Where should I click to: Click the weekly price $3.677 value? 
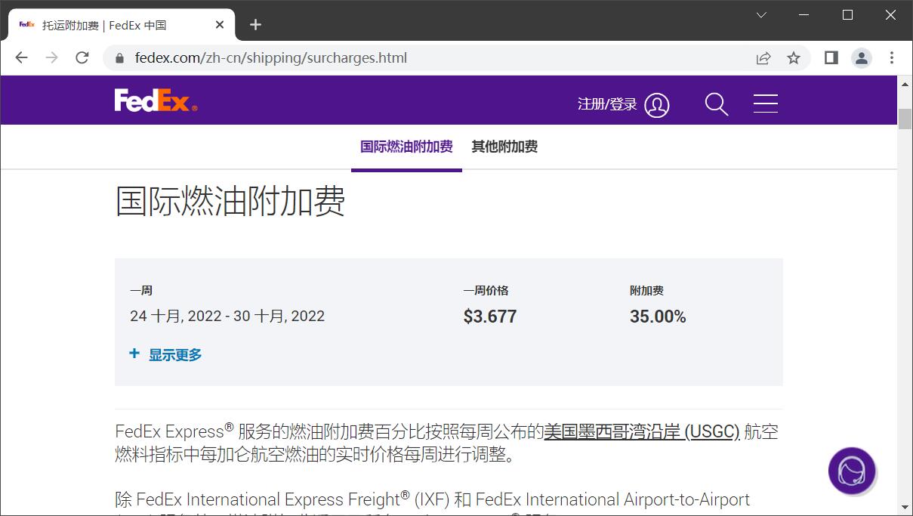tap(490, 317)
